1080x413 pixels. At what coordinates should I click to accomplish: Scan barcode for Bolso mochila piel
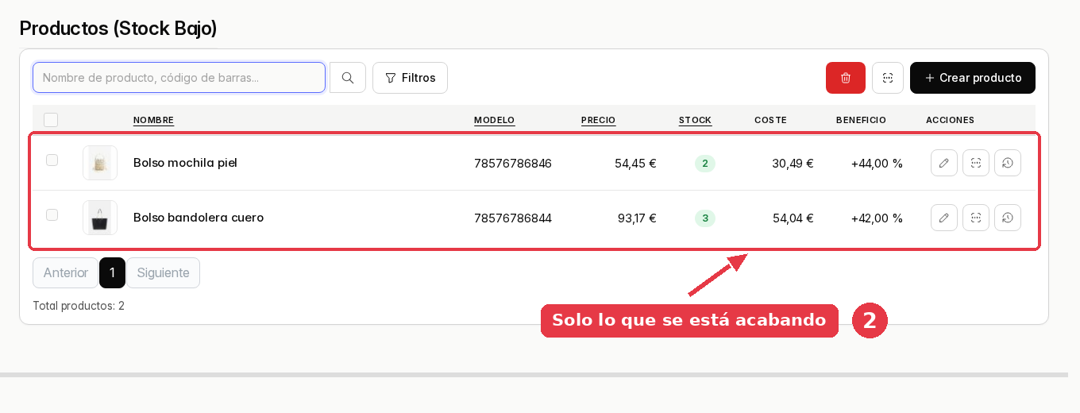976,163
